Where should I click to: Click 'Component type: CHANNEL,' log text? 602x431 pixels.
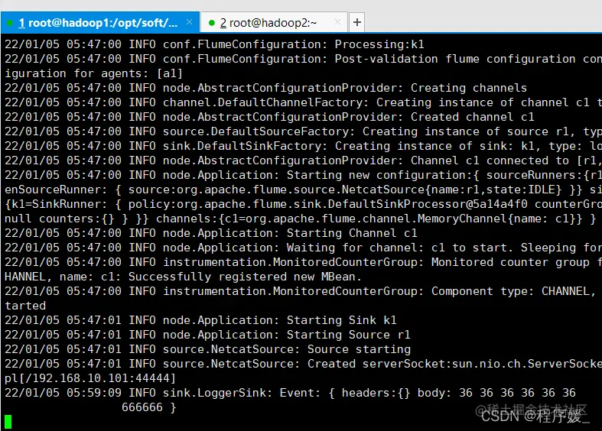pos(514,292)
